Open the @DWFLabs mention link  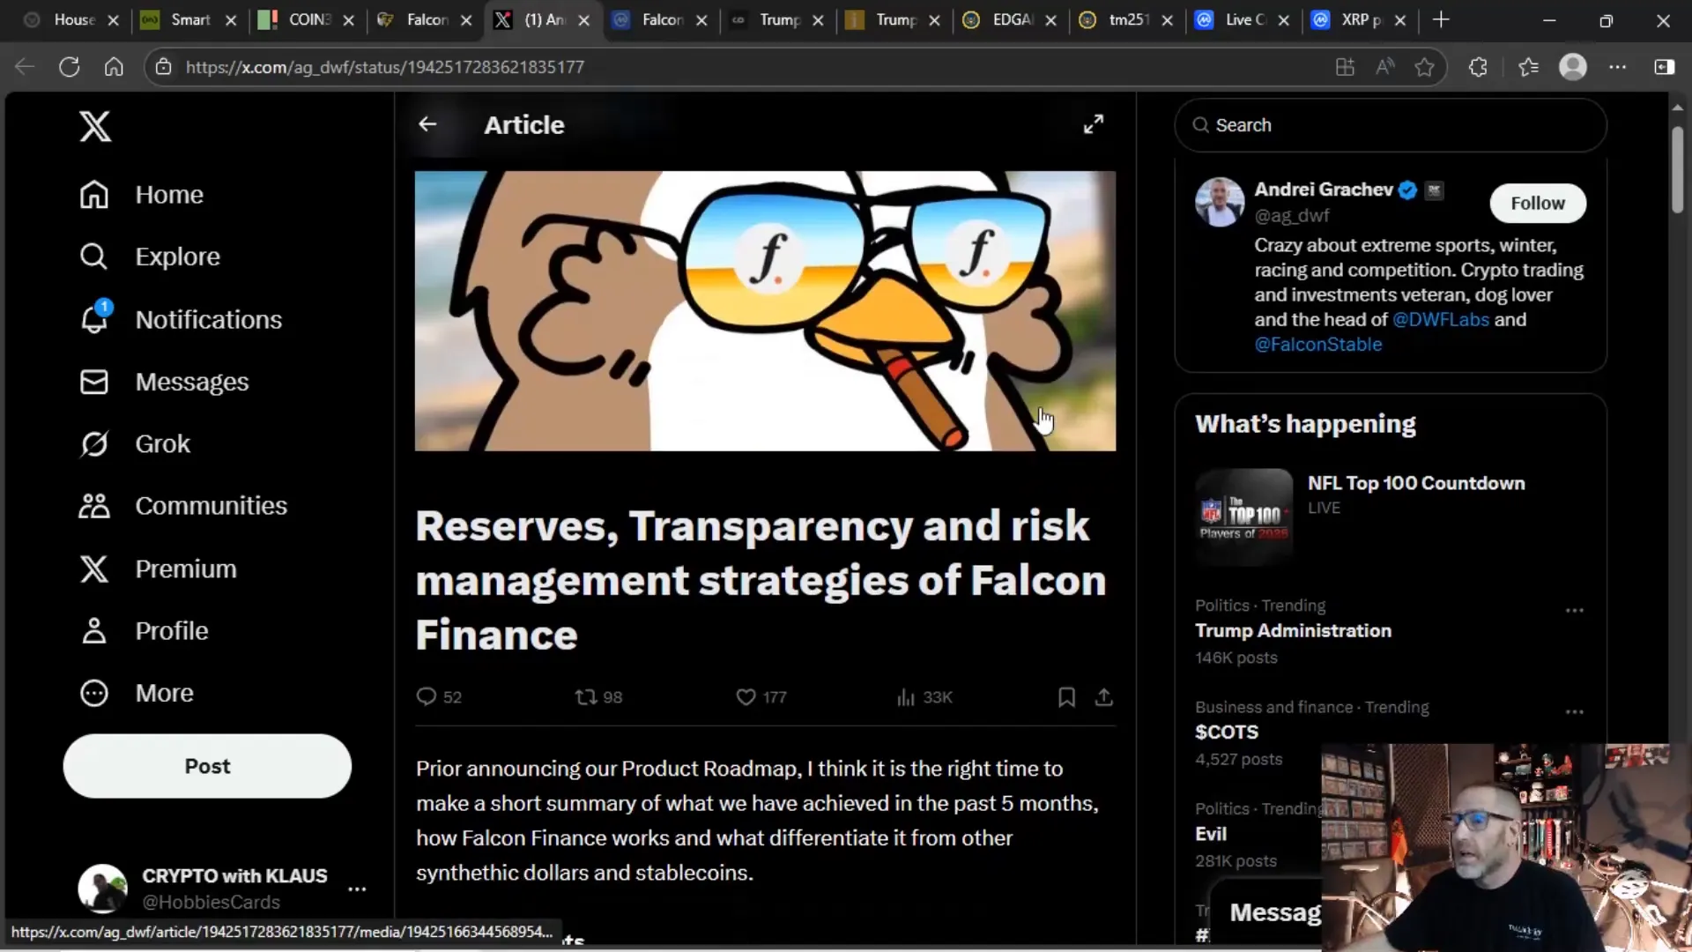(1440, 320)
